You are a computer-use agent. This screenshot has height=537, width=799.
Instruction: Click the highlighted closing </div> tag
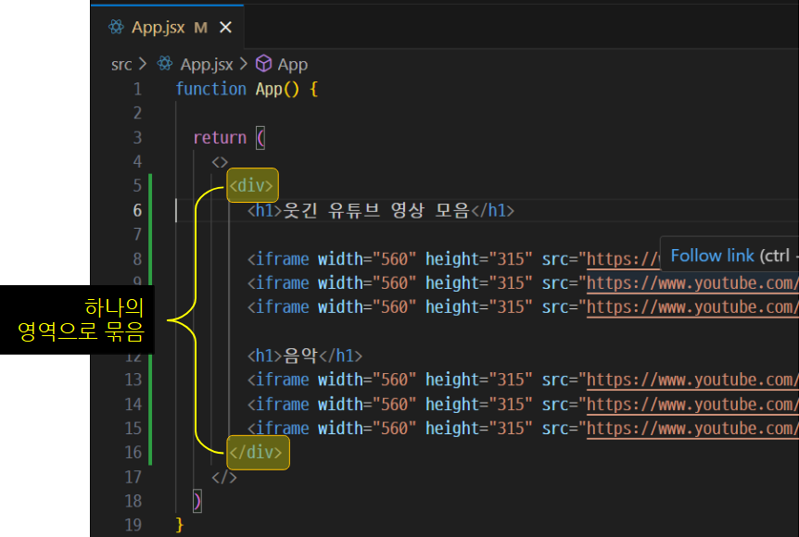(258, 453)
